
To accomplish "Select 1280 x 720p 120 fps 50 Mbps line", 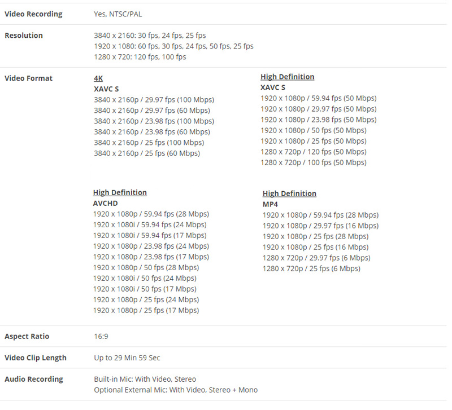I will (x=314, y=152).
